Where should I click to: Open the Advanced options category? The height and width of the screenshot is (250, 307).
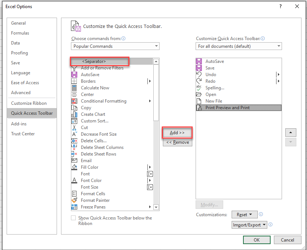32,93
